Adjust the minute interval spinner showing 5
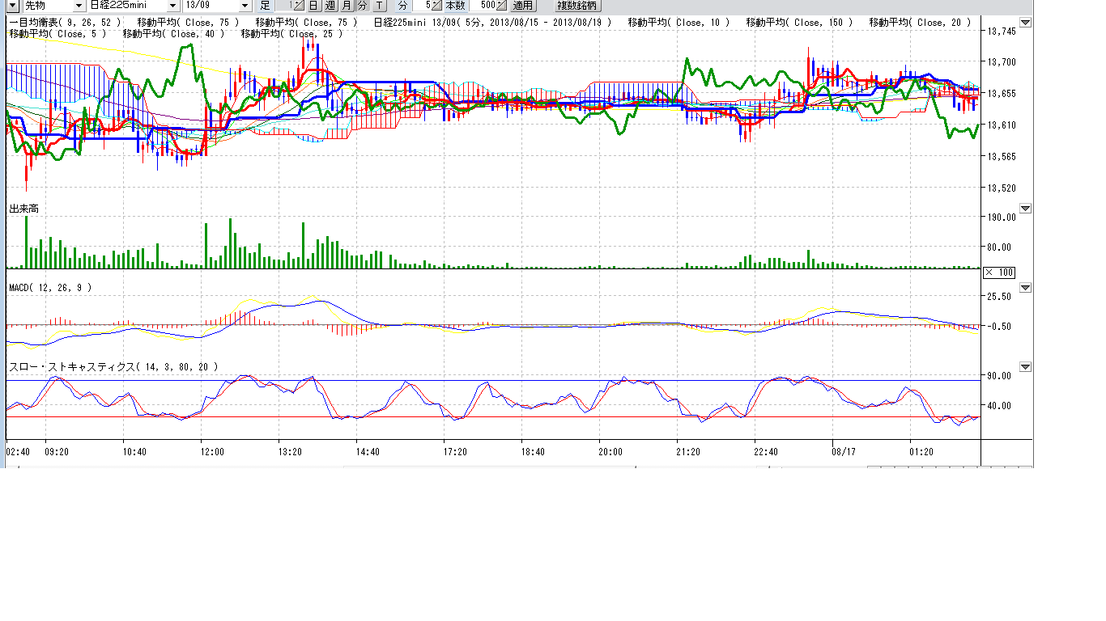The width and height of the screenshot is (1106, 621). click(435, 6)
